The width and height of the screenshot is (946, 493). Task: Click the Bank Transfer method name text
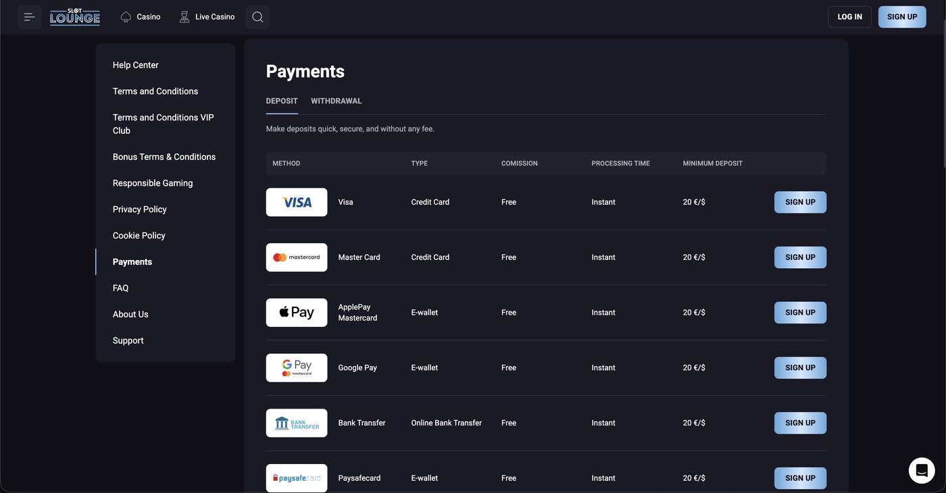coord(362,423)
